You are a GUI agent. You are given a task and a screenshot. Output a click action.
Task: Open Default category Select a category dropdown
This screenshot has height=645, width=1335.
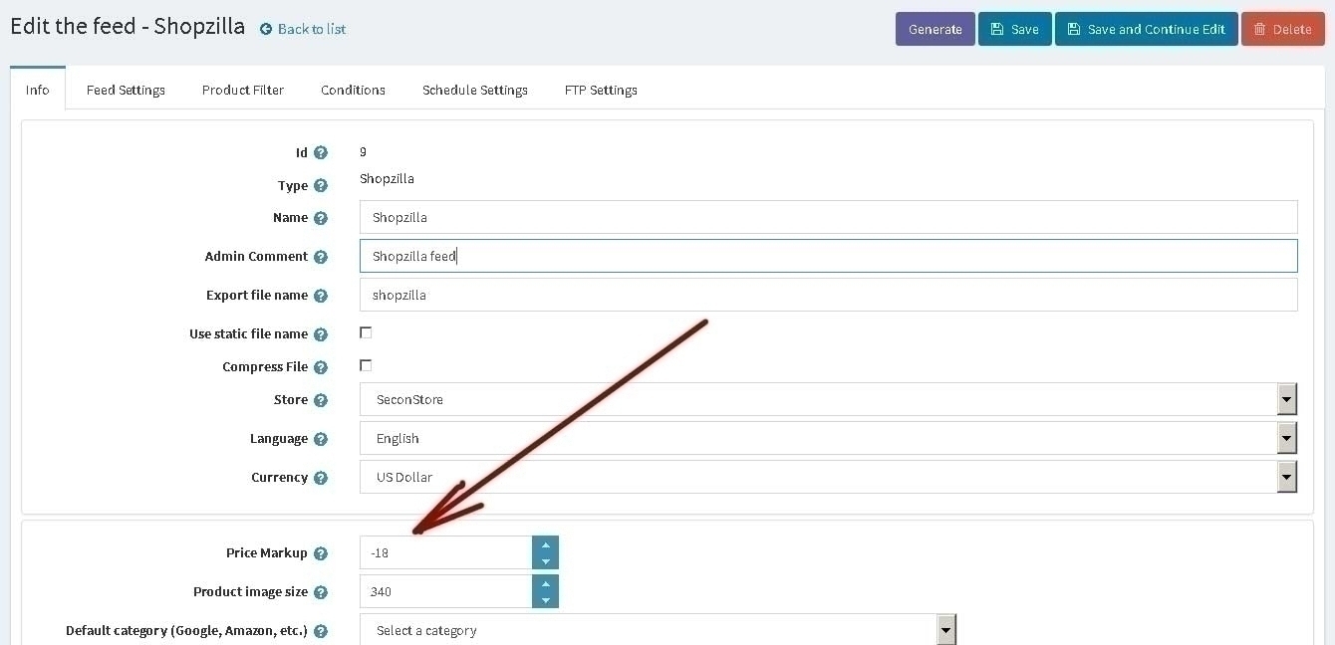658,630
